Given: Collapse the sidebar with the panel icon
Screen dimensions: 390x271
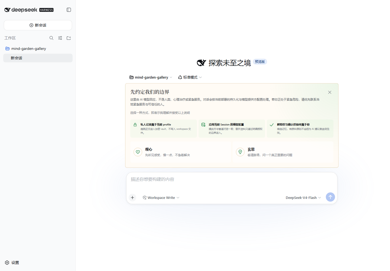Looking at the screenshot, I should point(69,10).
